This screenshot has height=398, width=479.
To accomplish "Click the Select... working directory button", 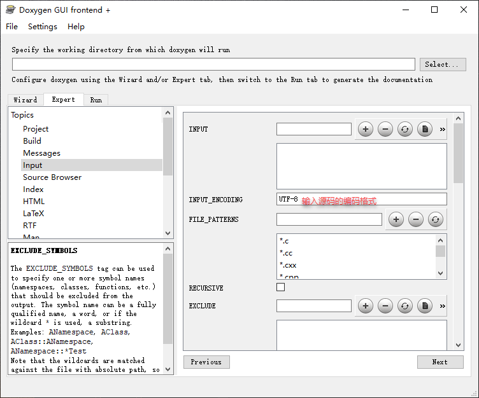I will pyautogui.click(x=443, y=64).
